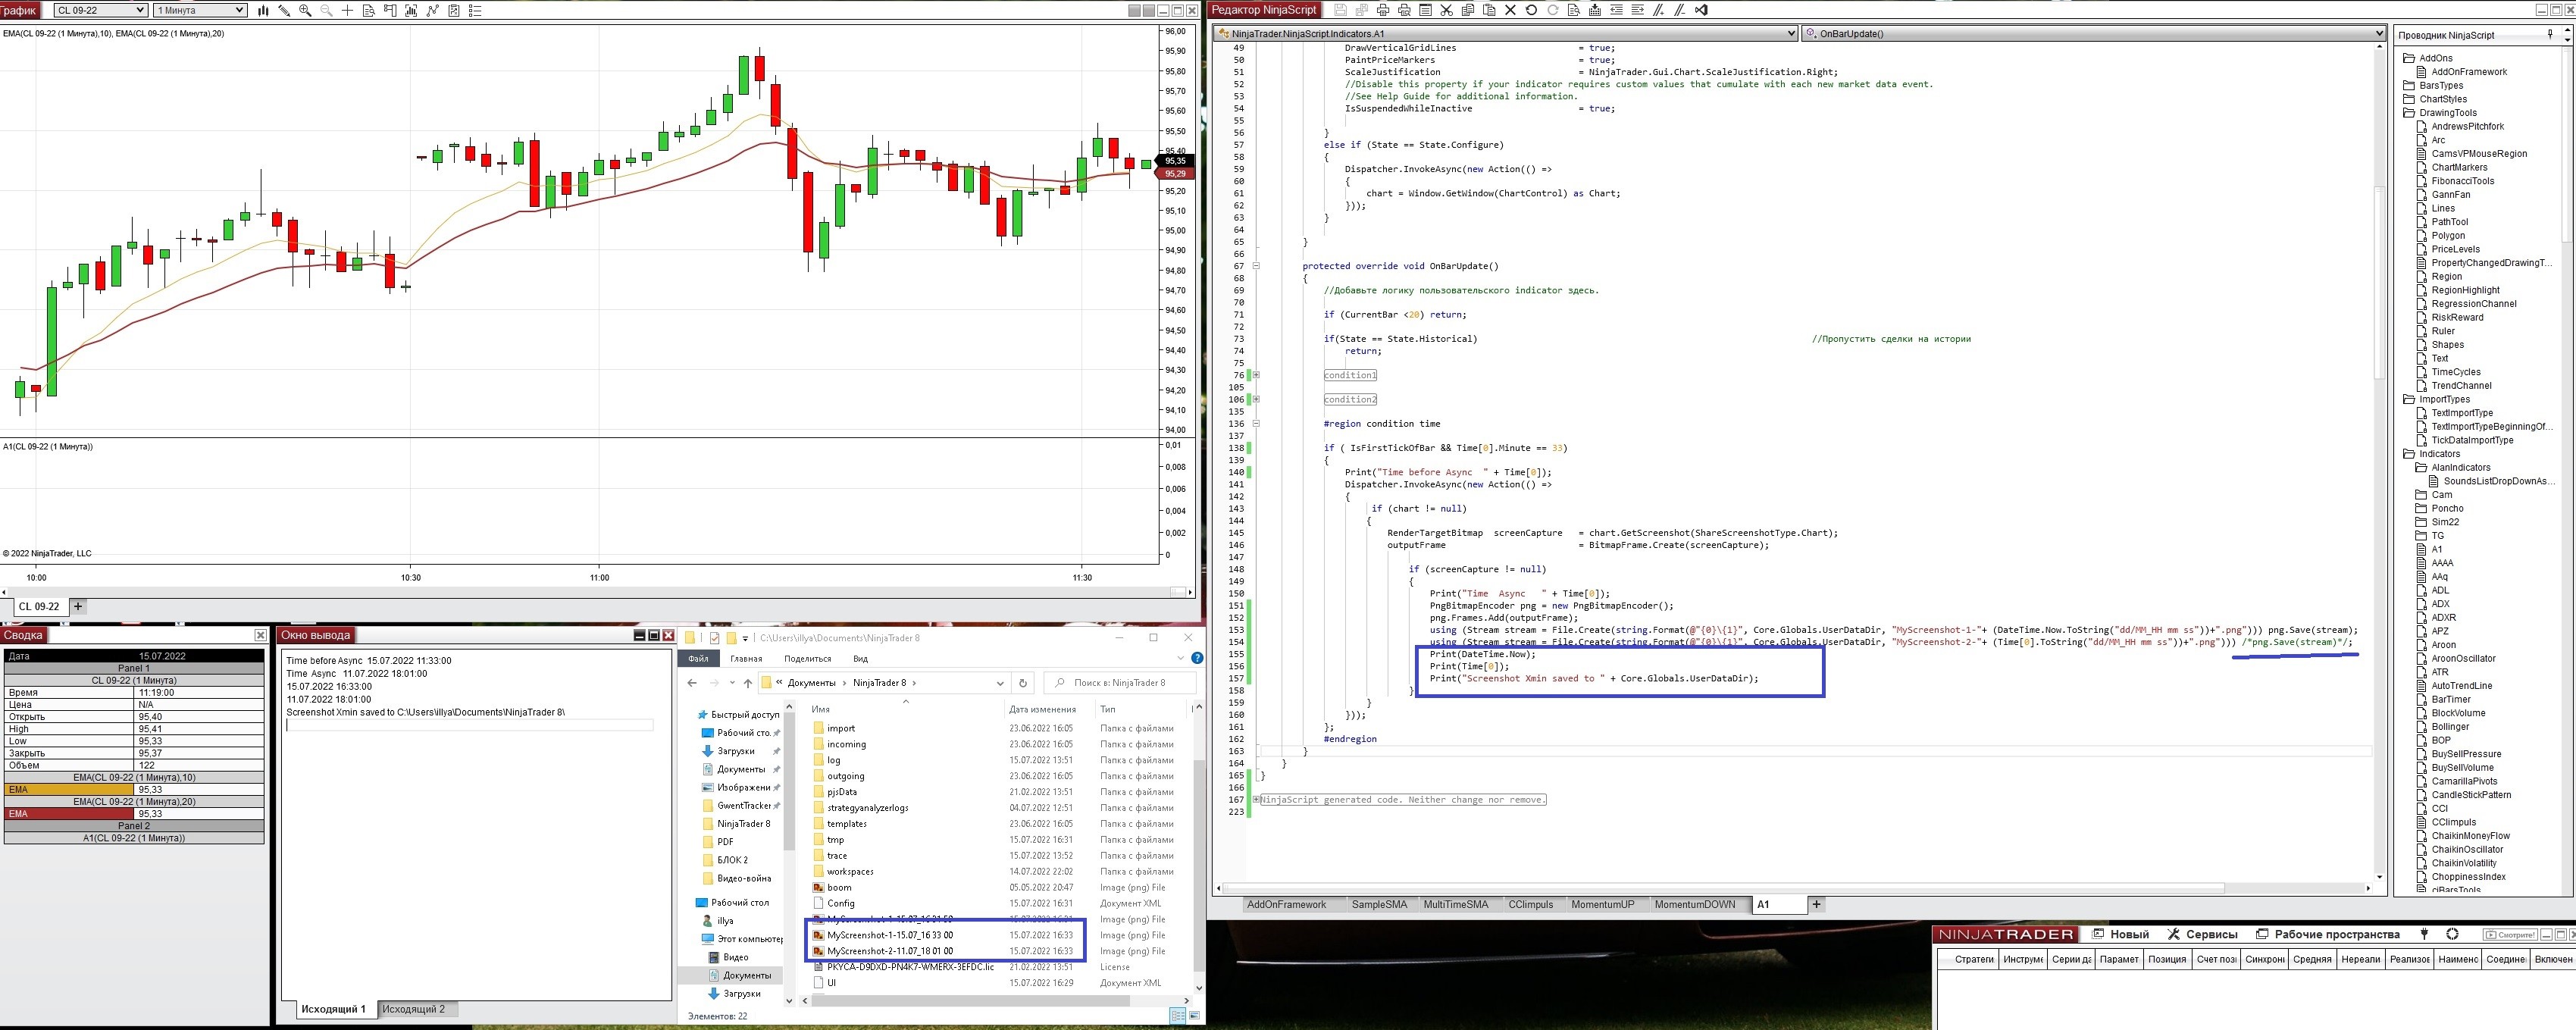Open the Visual Studio icon in editor toolbar
Viewport: 2576px width, 1030px height.
click(1702, 10)
